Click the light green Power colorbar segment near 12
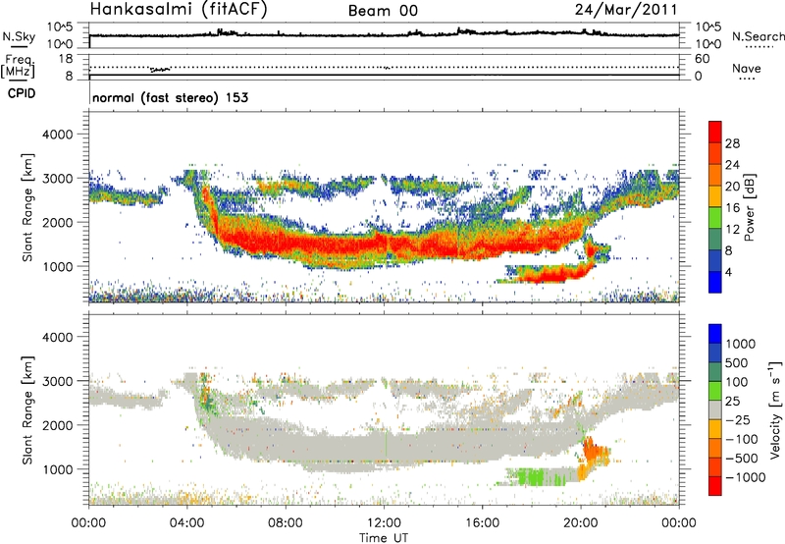 tap(715, 218)
